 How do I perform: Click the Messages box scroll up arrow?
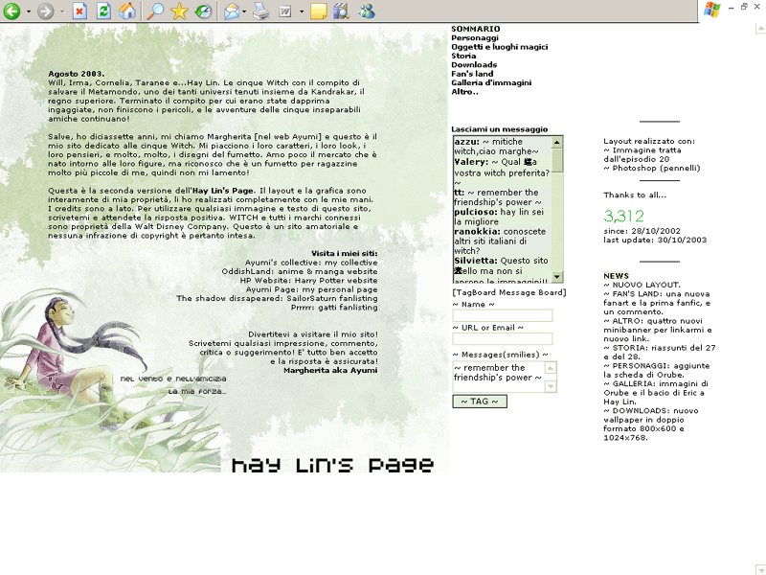(x=551, y=368)
